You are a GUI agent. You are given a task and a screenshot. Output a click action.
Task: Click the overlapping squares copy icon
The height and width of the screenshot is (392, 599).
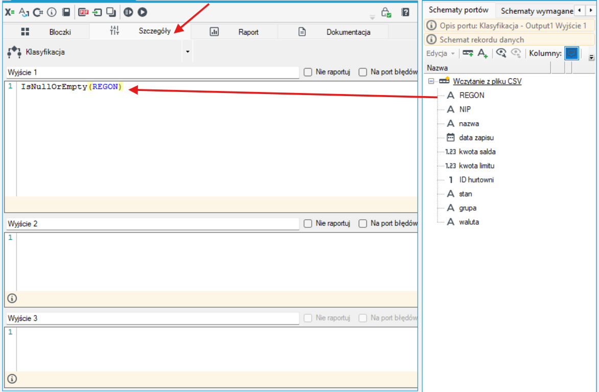pyautogui.click(x=111, y=12)
